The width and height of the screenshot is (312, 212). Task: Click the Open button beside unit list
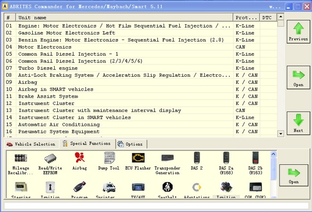[x=298, y=77]
